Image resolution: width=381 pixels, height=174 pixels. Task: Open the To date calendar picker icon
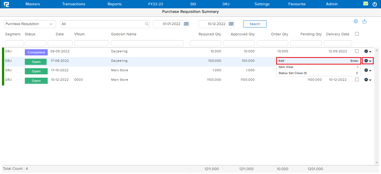pos(231,24)
